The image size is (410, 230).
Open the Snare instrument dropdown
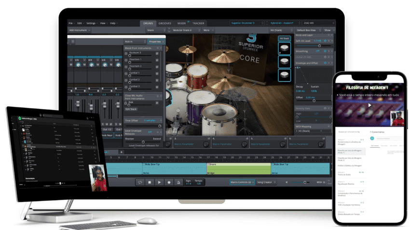point(156,30)
